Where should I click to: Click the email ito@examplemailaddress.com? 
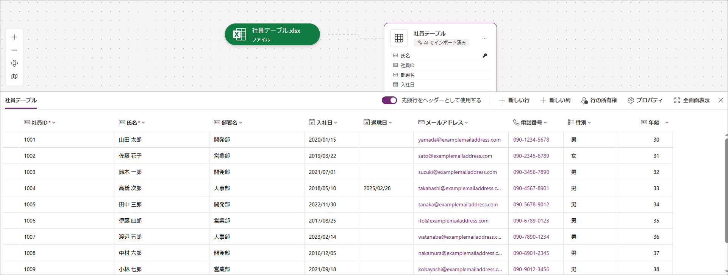coord(453,221)
